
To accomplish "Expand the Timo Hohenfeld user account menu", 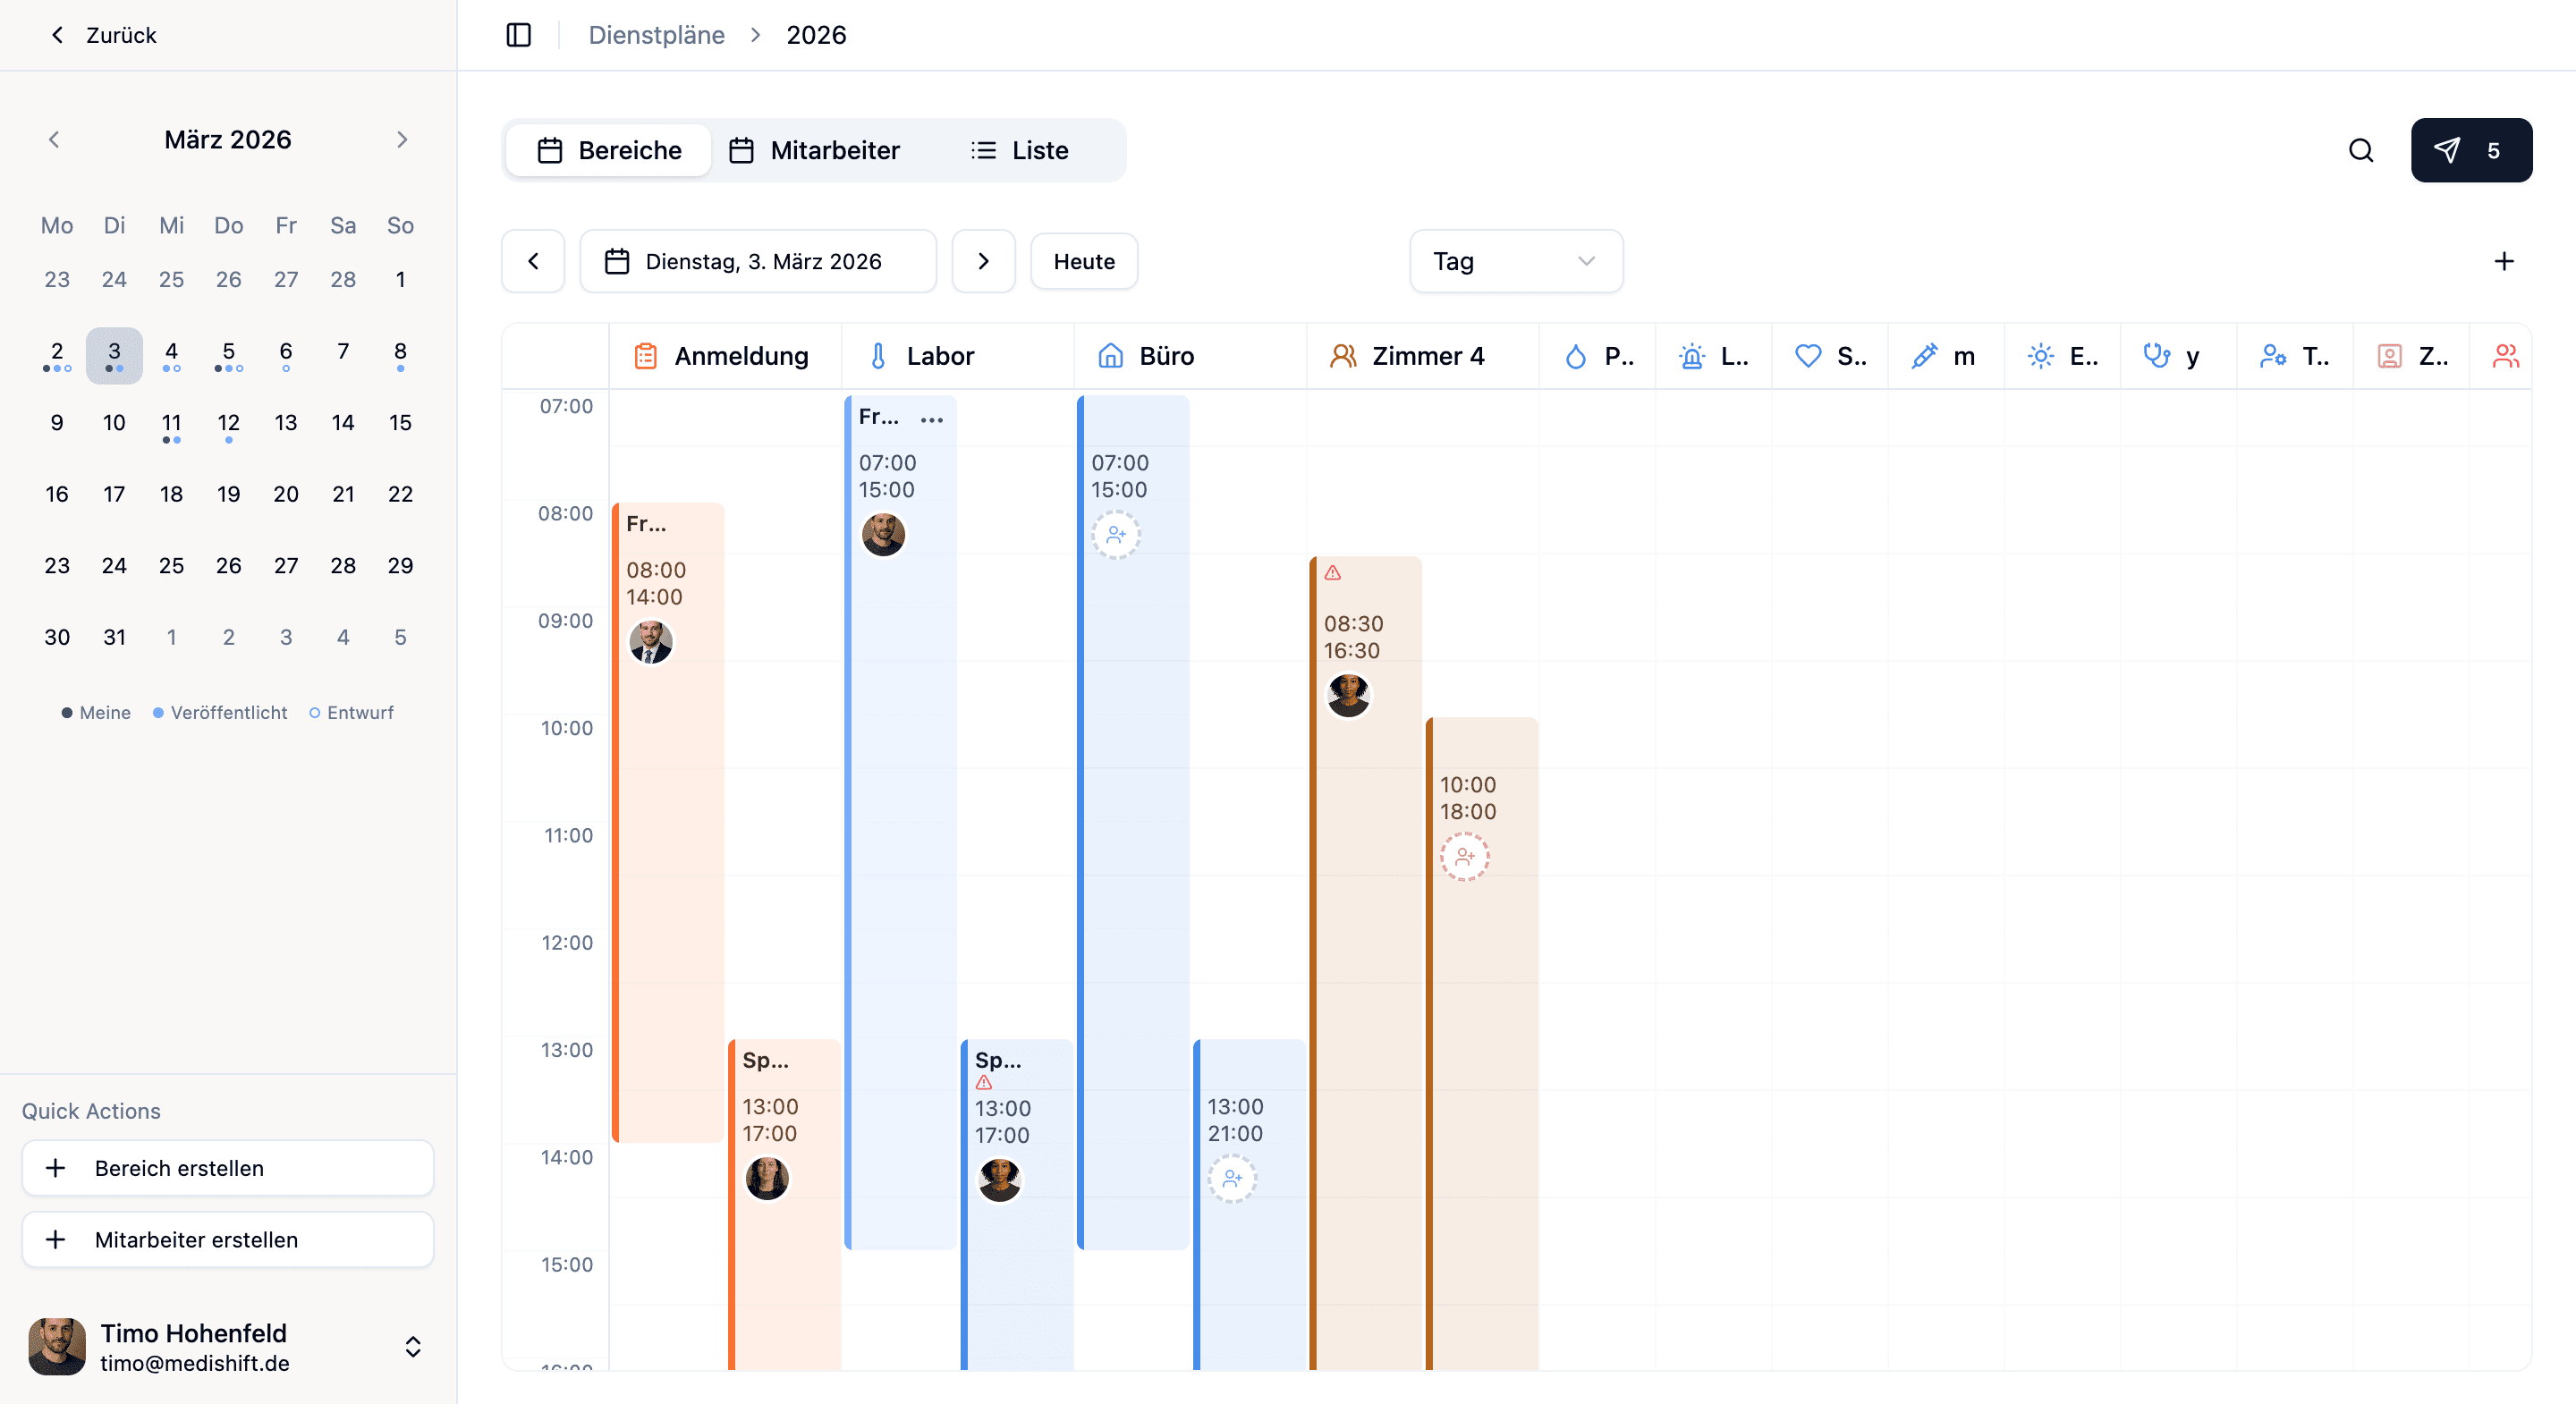I will (x=413, y=1347).
